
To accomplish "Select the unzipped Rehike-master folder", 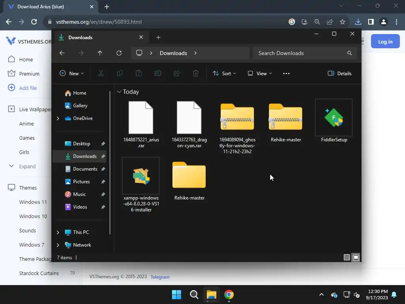I will pos(189,180).
